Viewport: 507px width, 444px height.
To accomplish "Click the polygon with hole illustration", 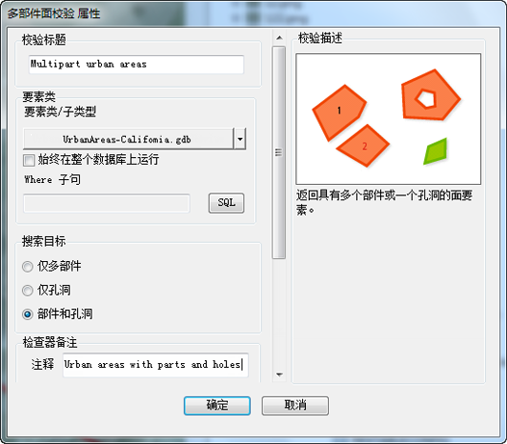I will click(x=430, y=94).
